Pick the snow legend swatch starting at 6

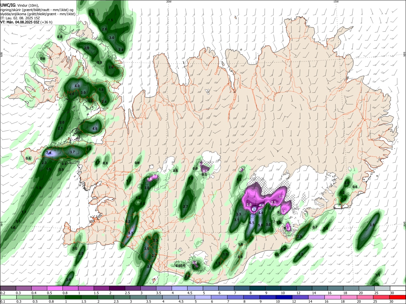click(226, 288)
